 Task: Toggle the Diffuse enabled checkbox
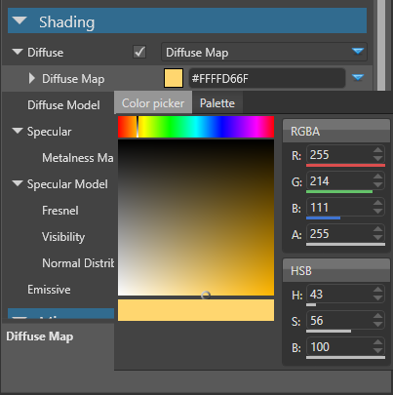point(139,52)
